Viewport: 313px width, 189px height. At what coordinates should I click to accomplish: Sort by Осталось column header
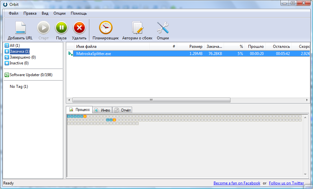(x=279, y=47)
